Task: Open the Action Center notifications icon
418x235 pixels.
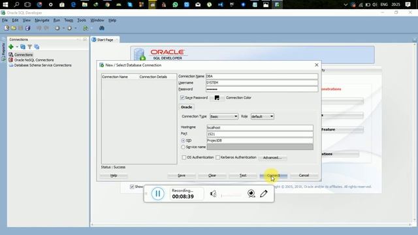Action: tap(408, 5)
